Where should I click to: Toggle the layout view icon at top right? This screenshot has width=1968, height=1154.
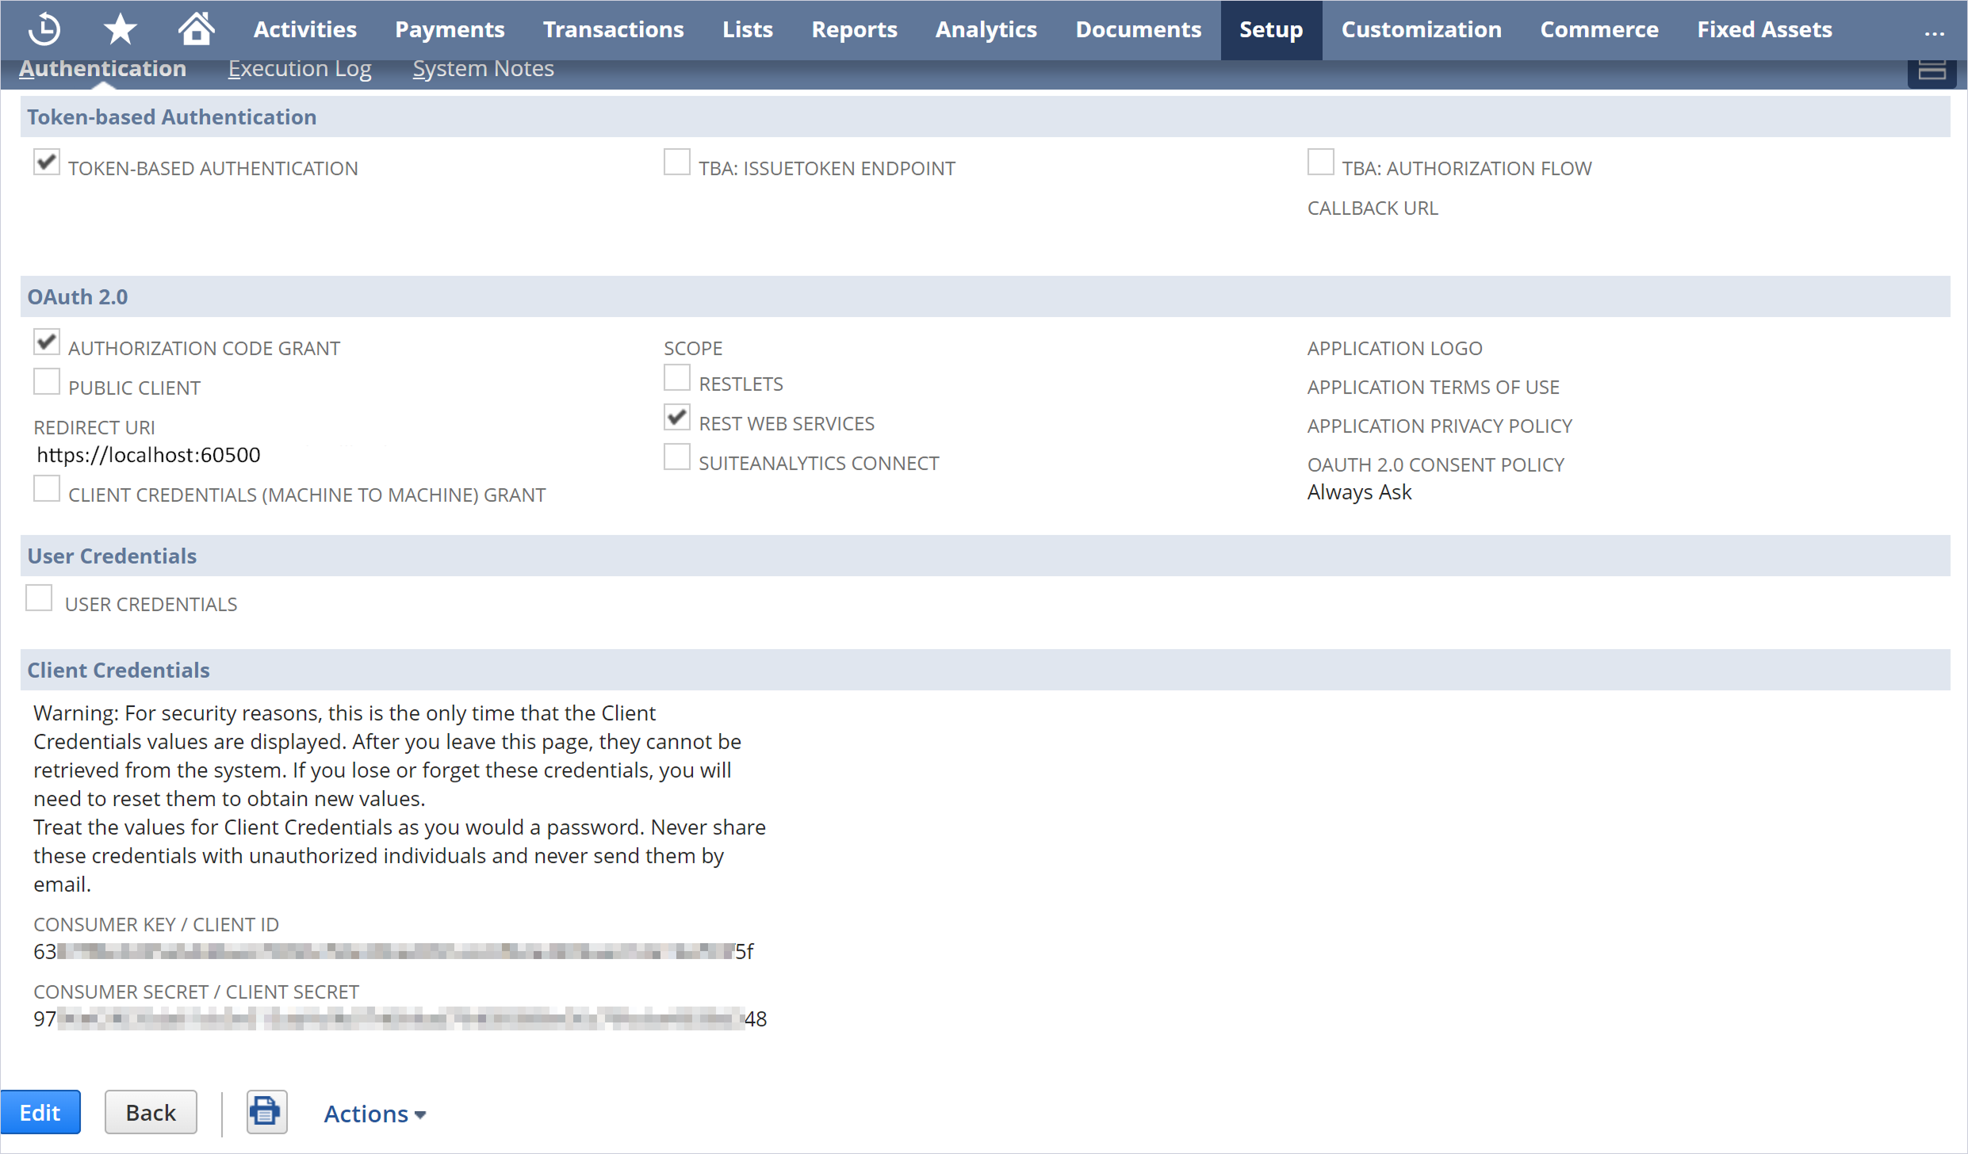click(x=1932, y=73)
